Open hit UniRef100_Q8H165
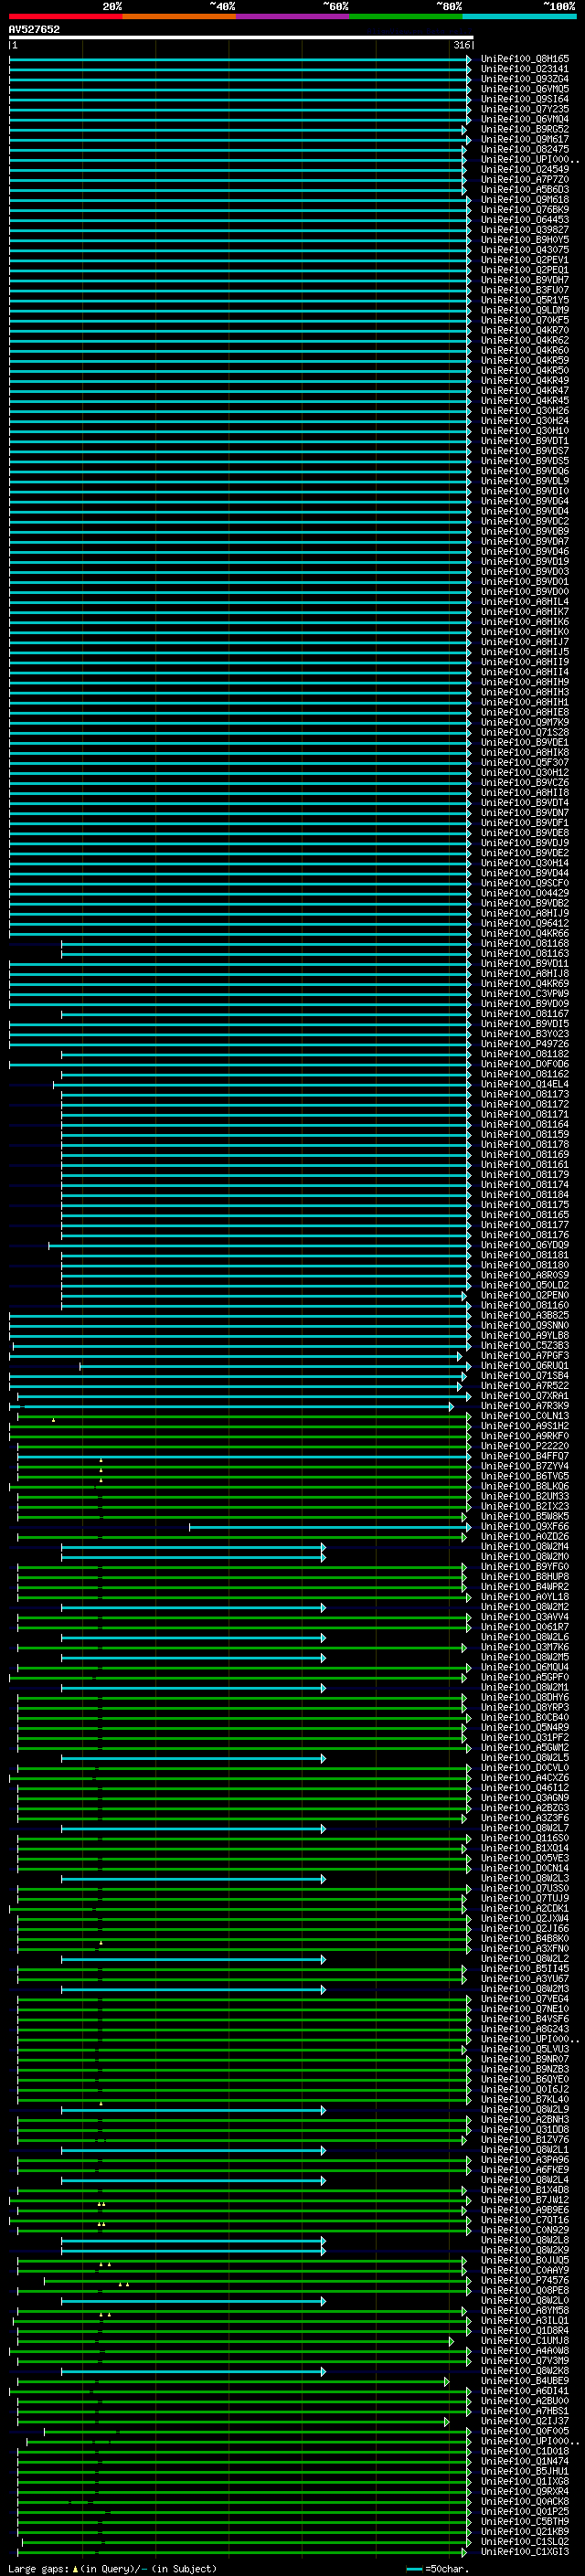This screenshot has height=2576, width=585. pyautogui.click(x=525, y=59)
